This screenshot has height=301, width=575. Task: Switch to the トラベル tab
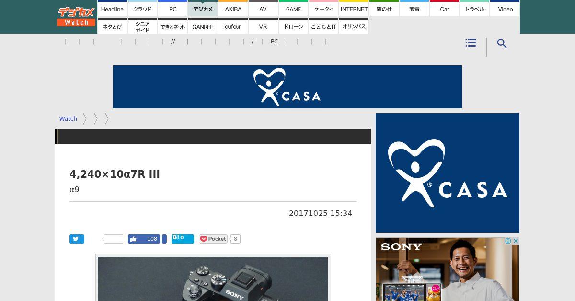point(474,9)
